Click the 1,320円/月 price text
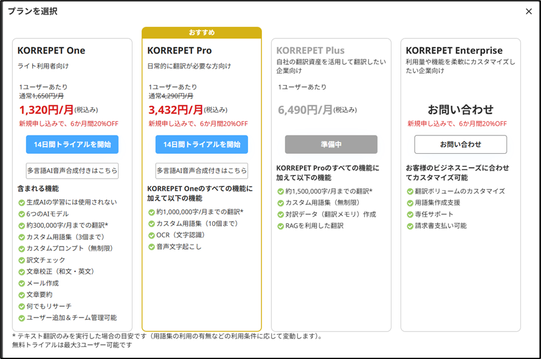Viewport: 541px width, 359px height. 46,110
